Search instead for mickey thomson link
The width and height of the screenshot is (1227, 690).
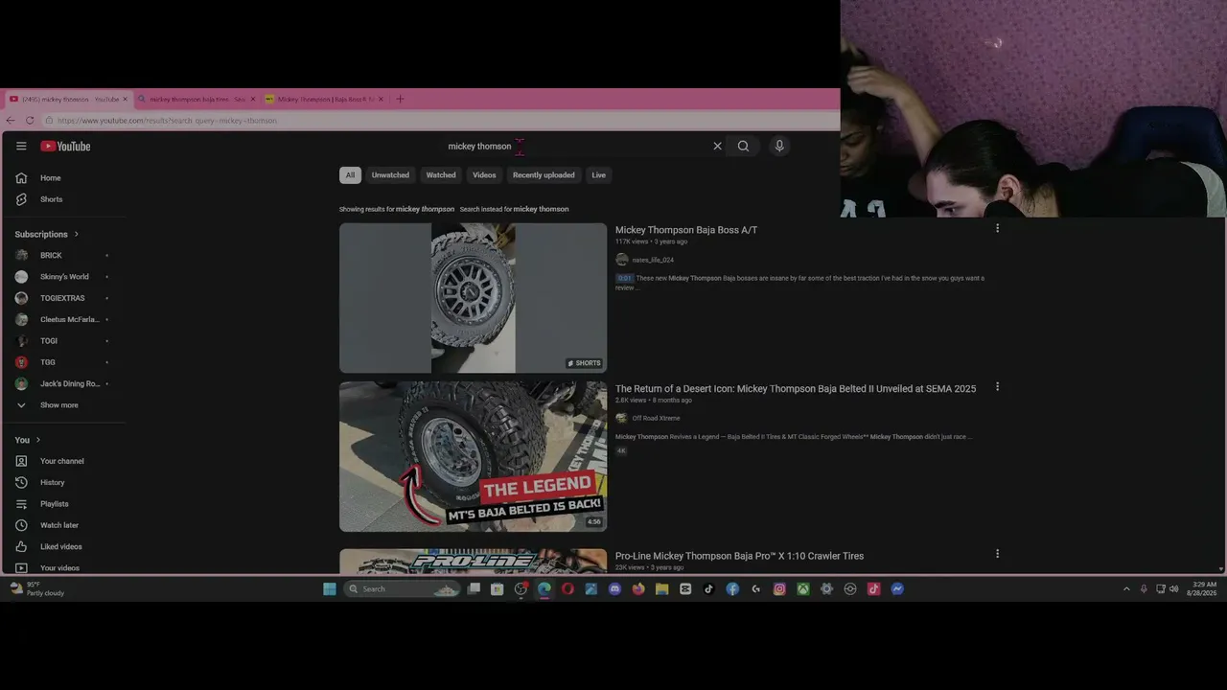click(541, 209)
